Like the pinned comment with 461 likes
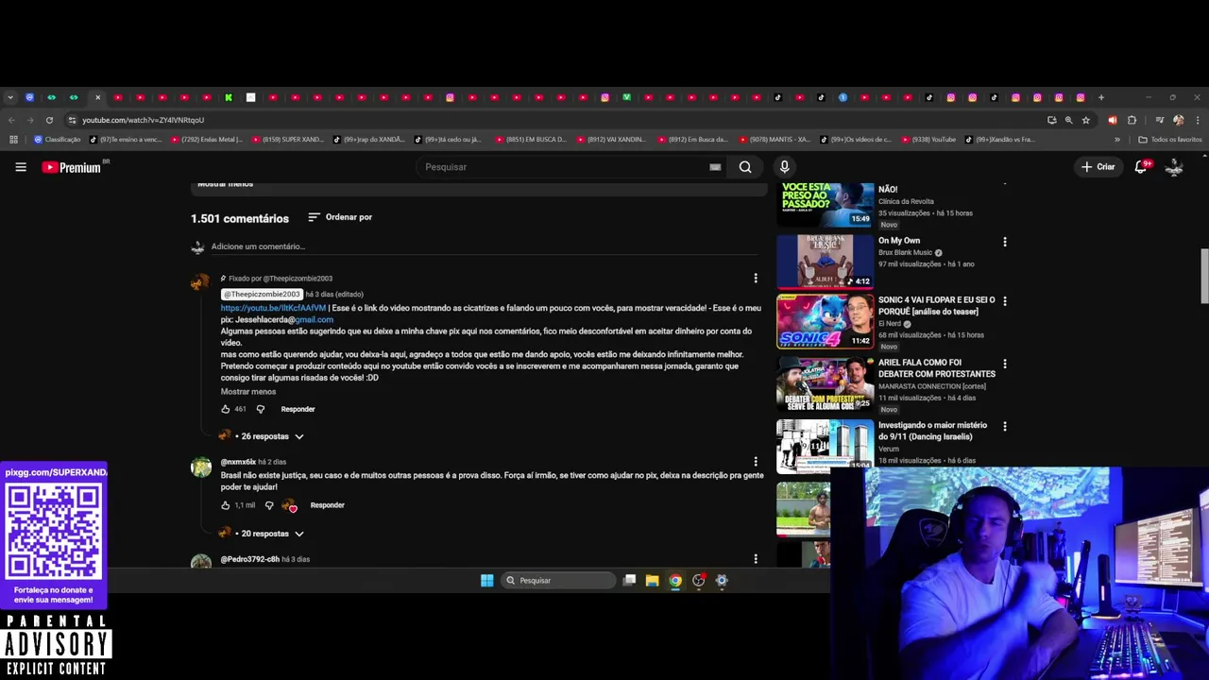Viewport: 1209px width, 680px height. pyautogui.click(x=226, y=409)
